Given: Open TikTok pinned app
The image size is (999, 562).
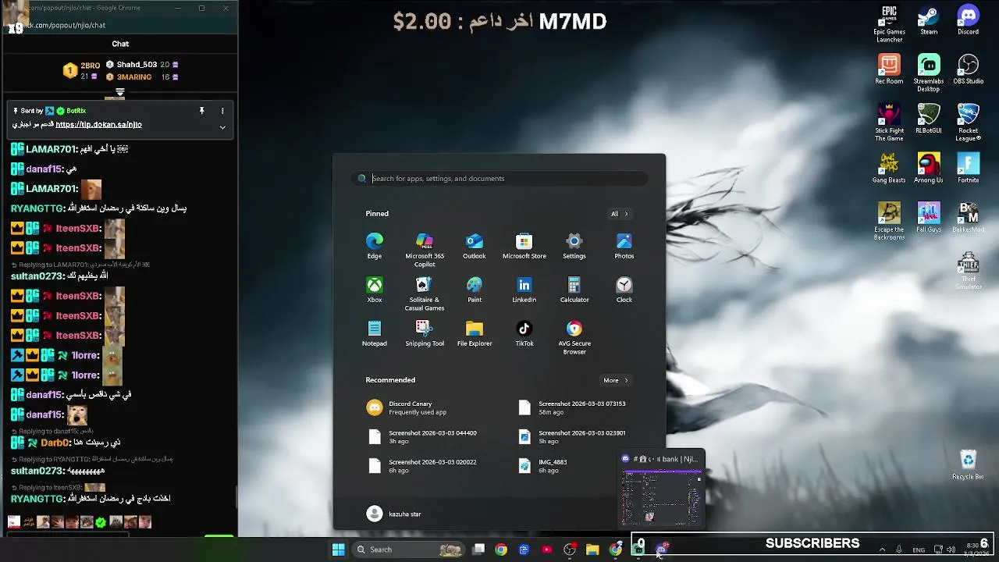Looking at the screenshot, I should (x=524, y=333).
